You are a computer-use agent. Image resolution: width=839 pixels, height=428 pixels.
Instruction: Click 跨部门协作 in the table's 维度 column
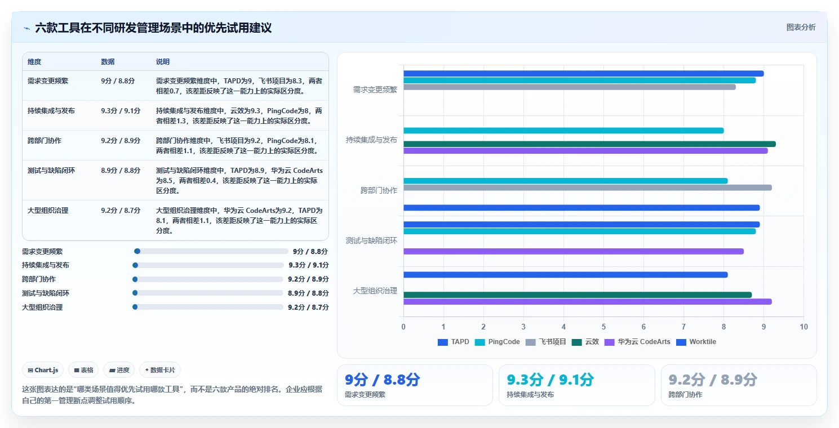45,141
